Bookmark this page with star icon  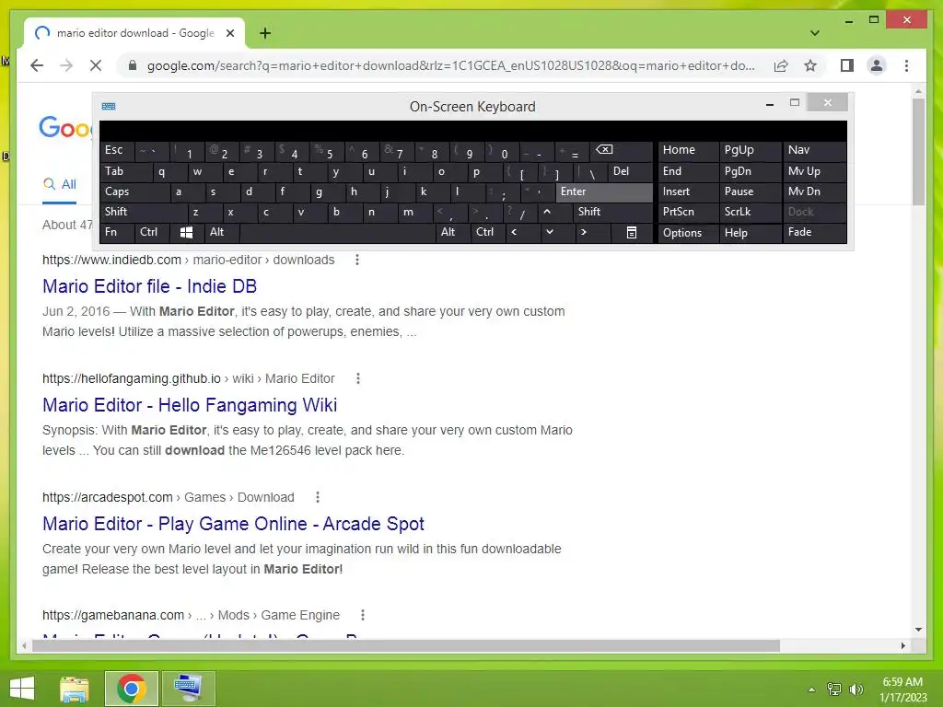pyautogui.click(x=810, y=65)
